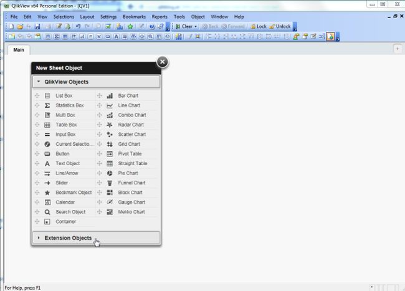
Task: Select the Grid Chart label
Action: (x=129, y=144)
